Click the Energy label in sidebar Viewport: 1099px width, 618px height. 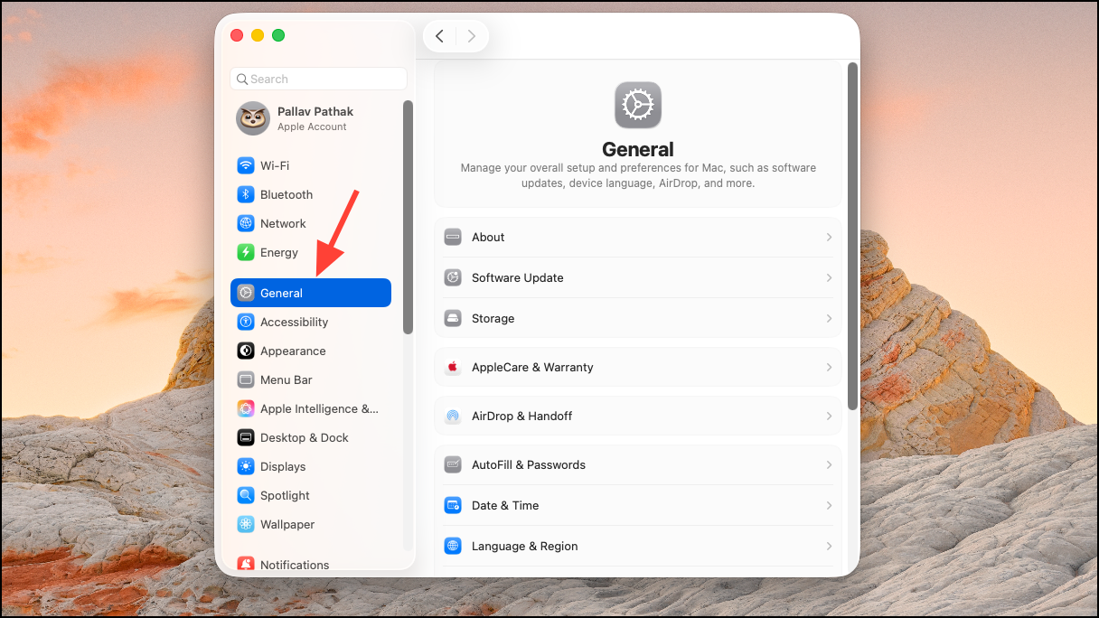278,252
